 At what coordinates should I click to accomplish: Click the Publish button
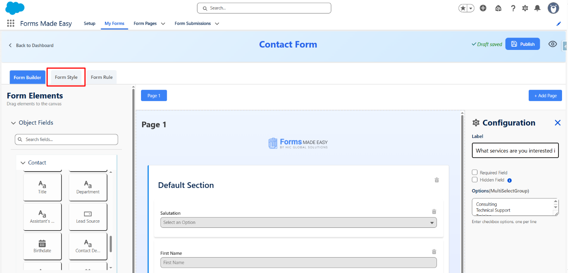[522, 44]
